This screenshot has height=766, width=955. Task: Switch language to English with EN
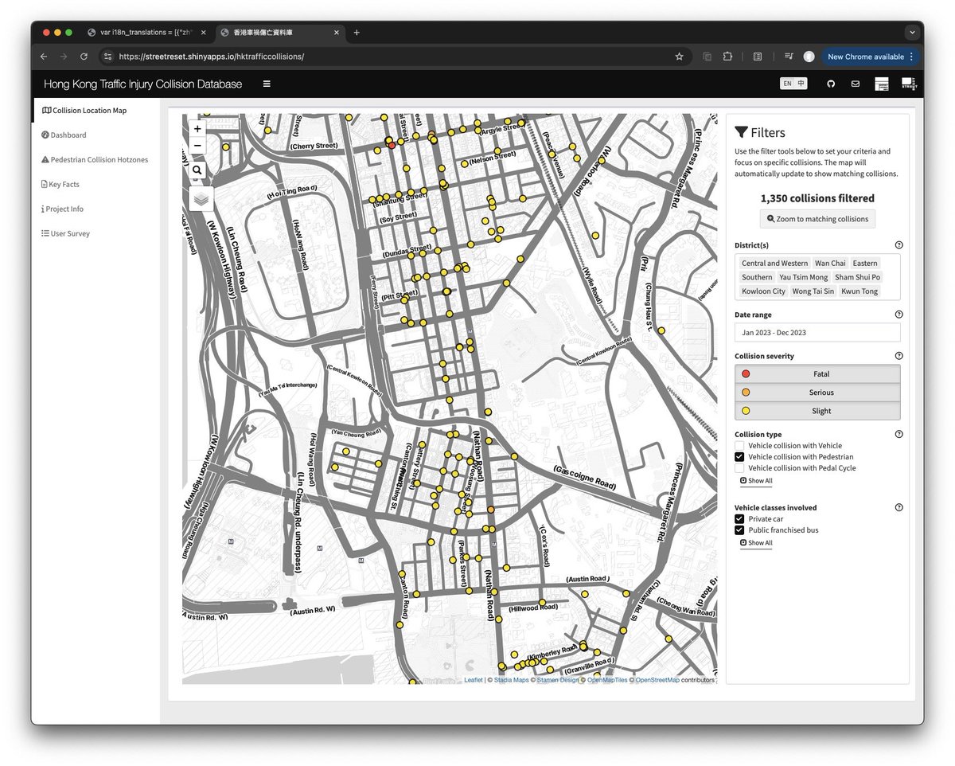pos(787,84)
